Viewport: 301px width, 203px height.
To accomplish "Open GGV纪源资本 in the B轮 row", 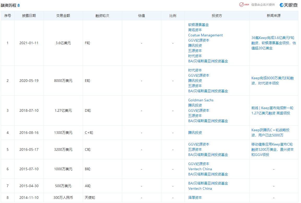I will point(199,164).
